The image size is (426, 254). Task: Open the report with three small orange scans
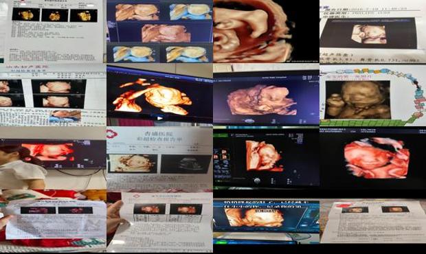(x=53, y=32)
